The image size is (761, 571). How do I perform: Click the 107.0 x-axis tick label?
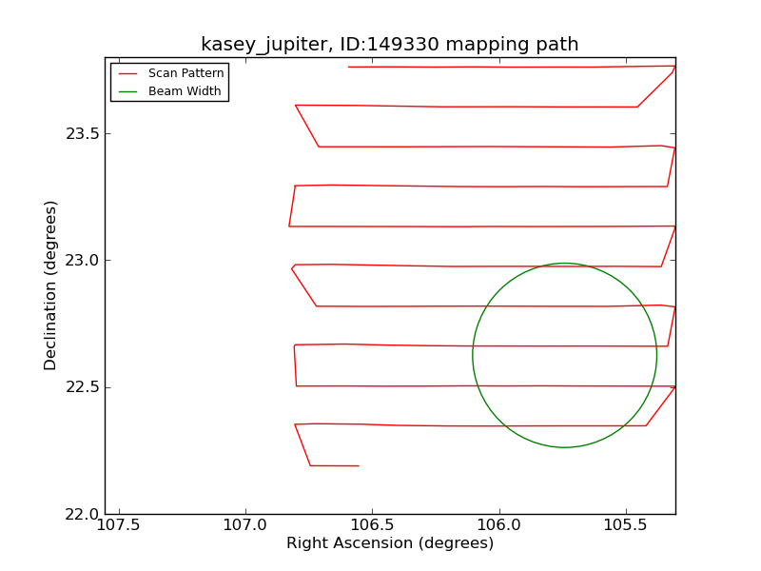(244, 524)
